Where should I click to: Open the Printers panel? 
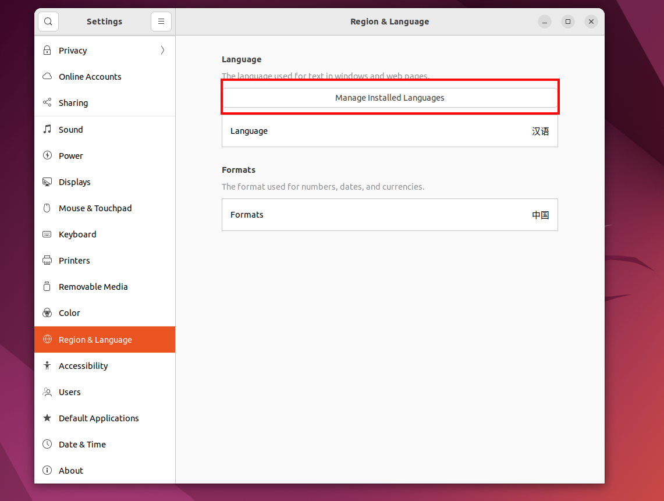point(105,261)
